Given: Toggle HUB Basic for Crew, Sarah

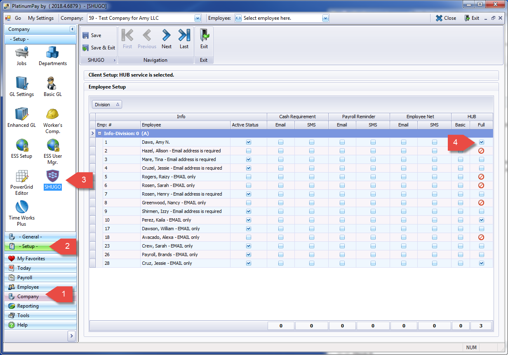Looking at the screenshot, I should (x=461, y=246).
